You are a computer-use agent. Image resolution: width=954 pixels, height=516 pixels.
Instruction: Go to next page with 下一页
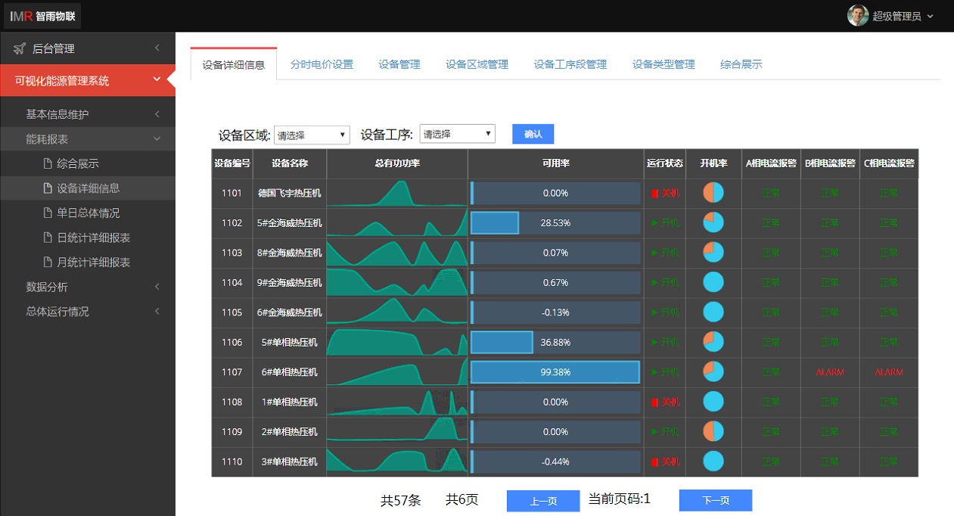pyautogui.click(x=716, y=500)
